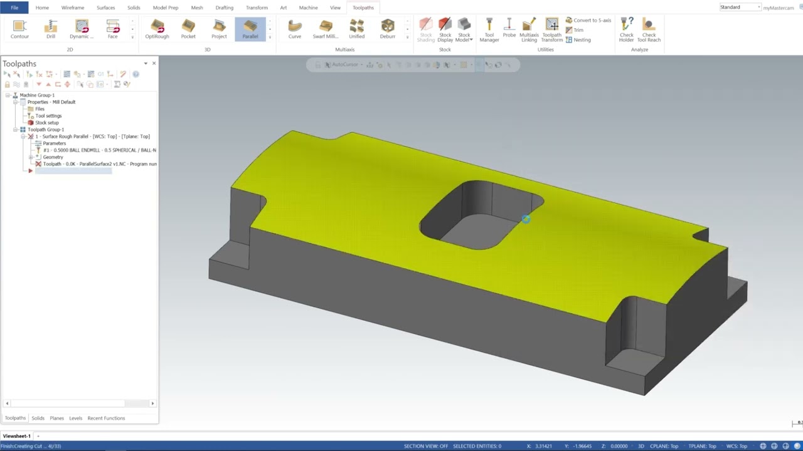Screen dimensions: 803x451
Task: Select Tool settings in tree
Action: click(48, 116)
